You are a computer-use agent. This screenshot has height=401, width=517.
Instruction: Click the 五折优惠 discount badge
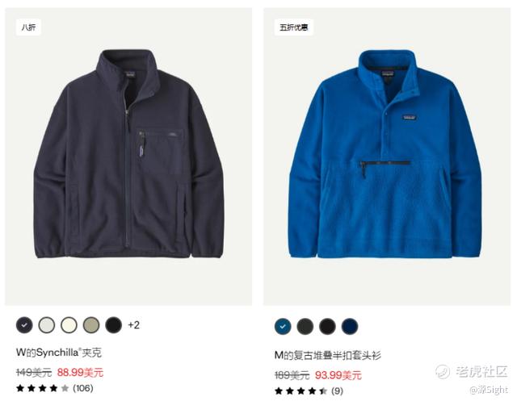tap(294, 27)
